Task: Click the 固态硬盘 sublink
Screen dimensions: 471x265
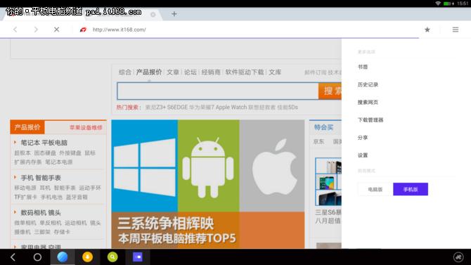Action: pos(45,153)
